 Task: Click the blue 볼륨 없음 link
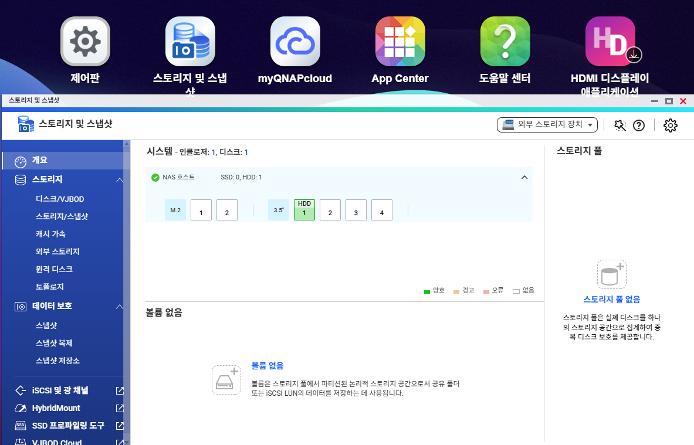[268, 366]
